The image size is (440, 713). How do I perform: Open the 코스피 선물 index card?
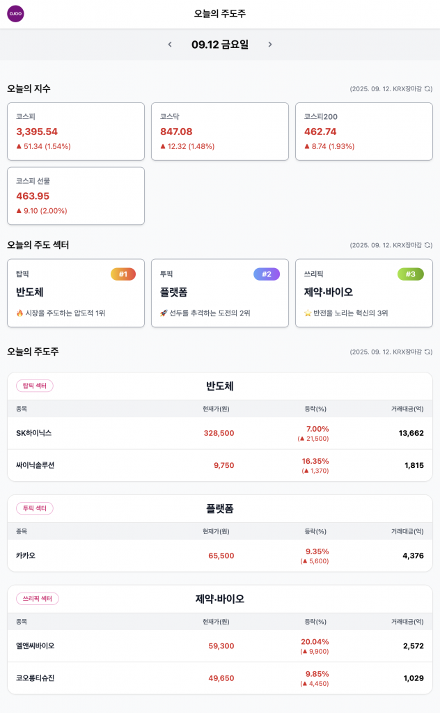point(76,196)
